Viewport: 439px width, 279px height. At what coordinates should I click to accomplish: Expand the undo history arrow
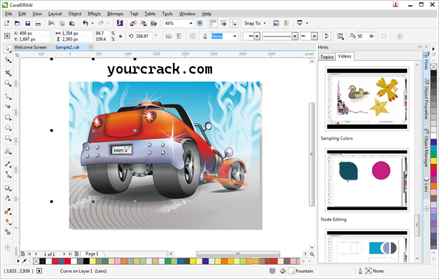point(93,23)
